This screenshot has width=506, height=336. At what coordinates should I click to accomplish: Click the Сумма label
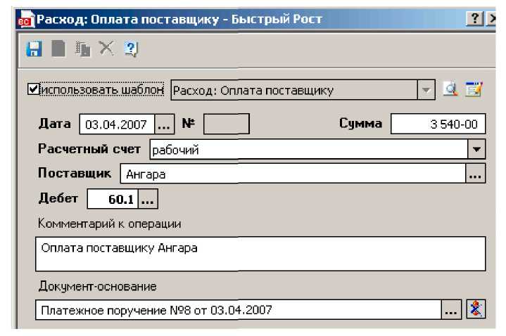(360, 124)
